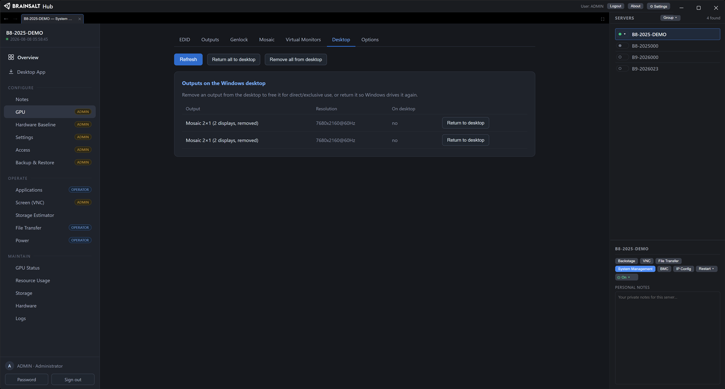This screenshot has height=389, width=725.
Task: Select server B8-2025000 in the list
Action: click(667, 46)
